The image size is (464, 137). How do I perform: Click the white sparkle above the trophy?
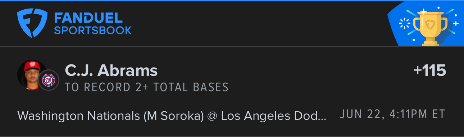[x=424, y=12]
